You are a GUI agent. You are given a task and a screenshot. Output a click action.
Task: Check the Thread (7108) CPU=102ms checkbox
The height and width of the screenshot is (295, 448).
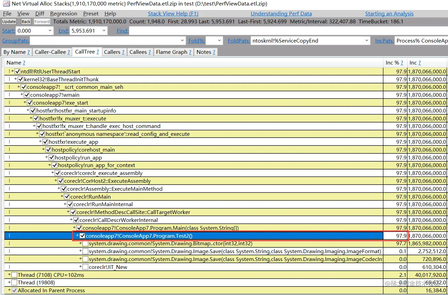click(x=14, y=275)
